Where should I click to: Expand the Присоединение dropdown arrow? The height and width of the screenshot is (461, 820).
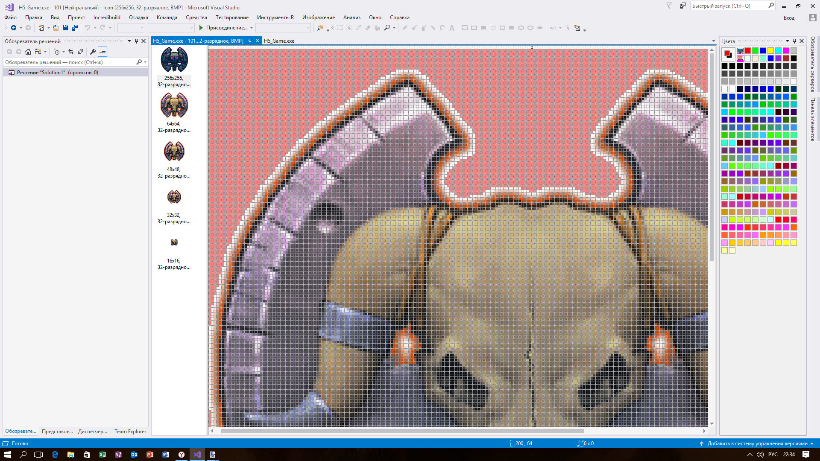point(252,28)
